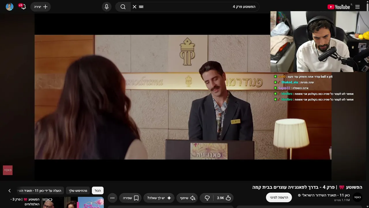Click chat message from Shaked_ela
369x208 pixels.
294,82
